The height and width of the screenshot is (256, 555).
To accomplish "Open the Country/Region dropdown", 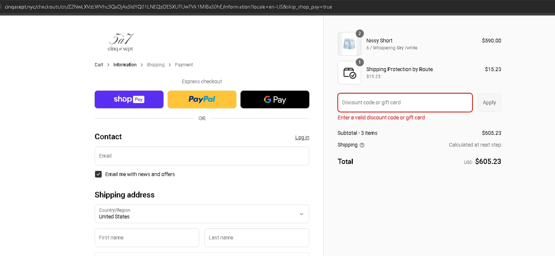I will click(x=202, y=214).
